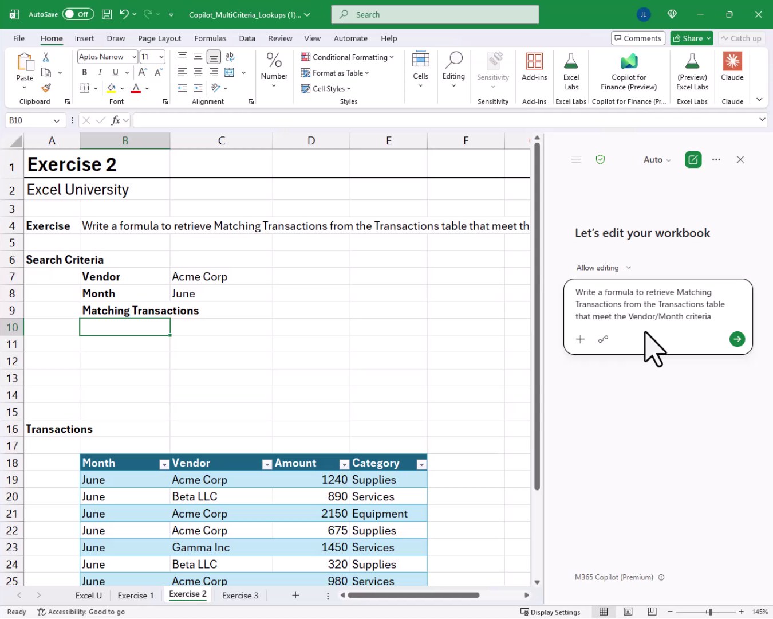Click the Decrease Font Size icon

tap(159, 72)
